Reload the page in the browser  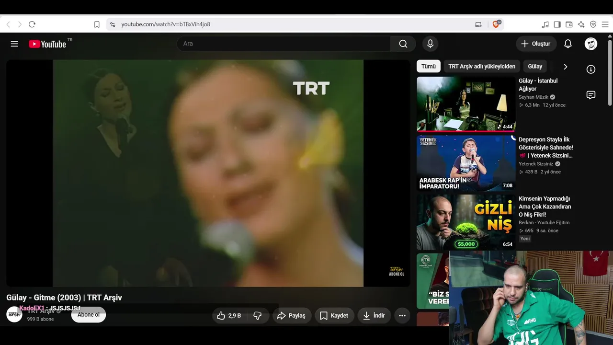click(x=32, y=24)
